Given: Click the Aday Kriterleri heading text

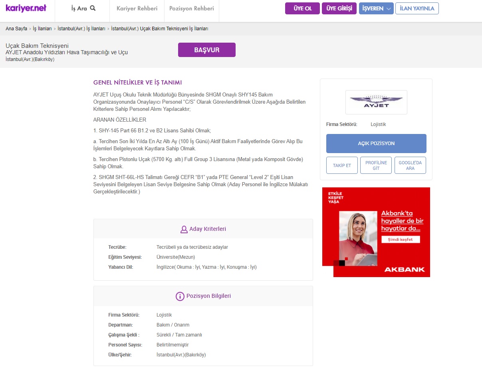Looking at the screenshot, I should (208, 229).
